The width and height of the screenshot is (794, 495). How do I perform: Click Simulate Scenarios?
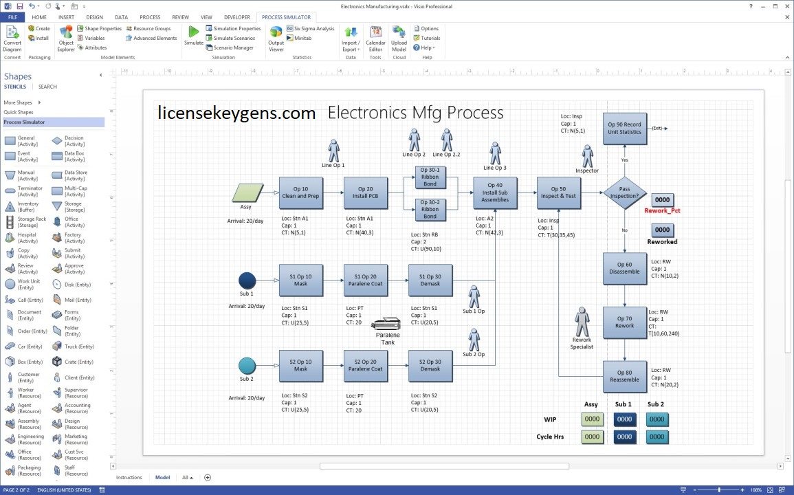[x=230, y=38]
